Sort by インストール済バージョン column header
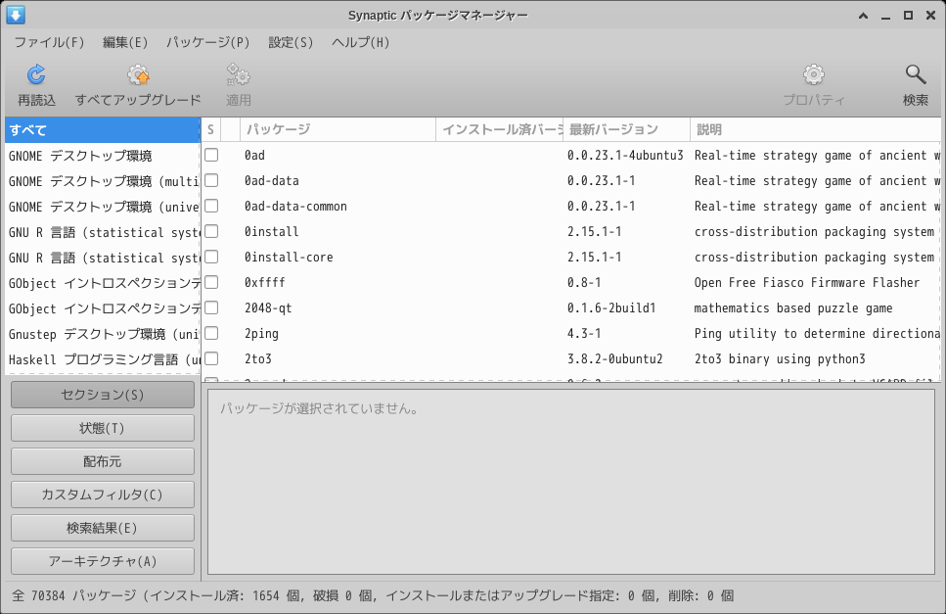 pyautogui.click(x=500, y=129)
